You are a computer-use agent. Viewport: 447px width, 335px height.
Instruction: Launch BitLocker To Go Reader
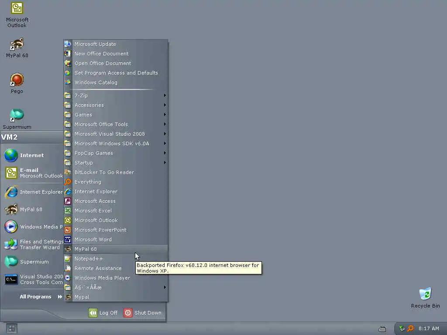point(116,172)
